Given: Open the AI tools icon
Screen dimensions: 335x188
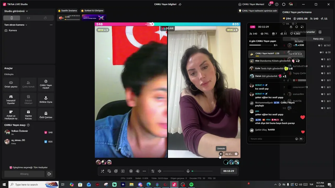Looking at the screenshot, I should coord(116,171).
